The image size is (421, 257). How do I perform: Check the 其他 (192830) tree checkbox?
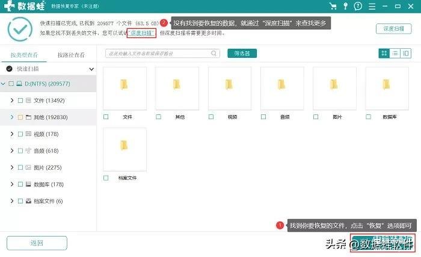pyautogui.click(x=20, y=117)
